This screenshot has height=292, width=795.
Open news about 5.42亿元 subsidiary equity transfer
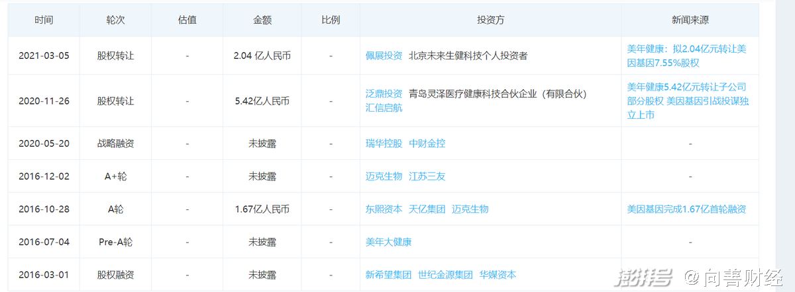[687, 100]
